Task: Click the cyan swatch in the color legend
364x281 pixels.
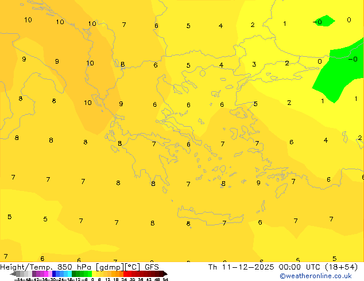Action: tap(69, 274)
